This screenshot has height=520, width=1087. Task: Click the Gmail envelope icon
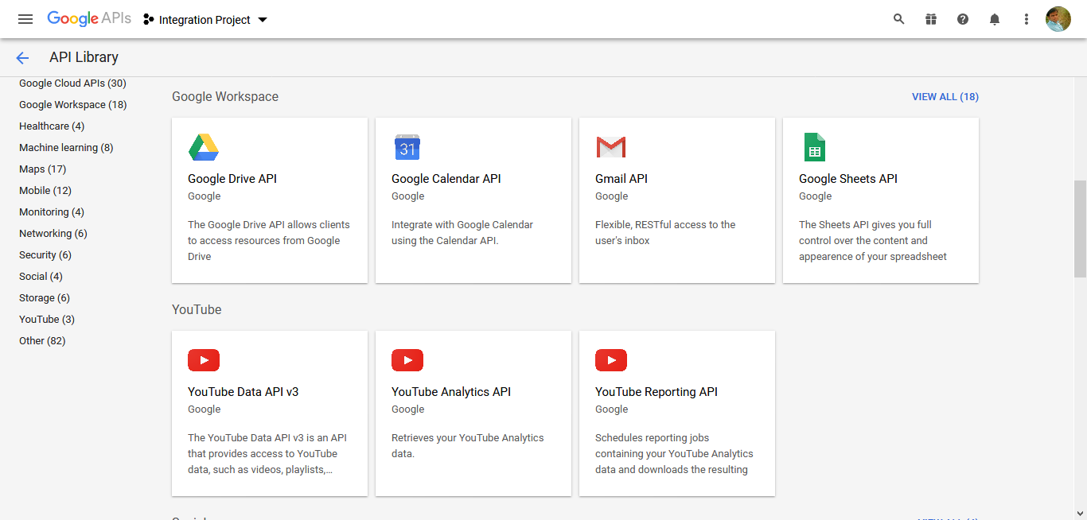pos(611,147)
